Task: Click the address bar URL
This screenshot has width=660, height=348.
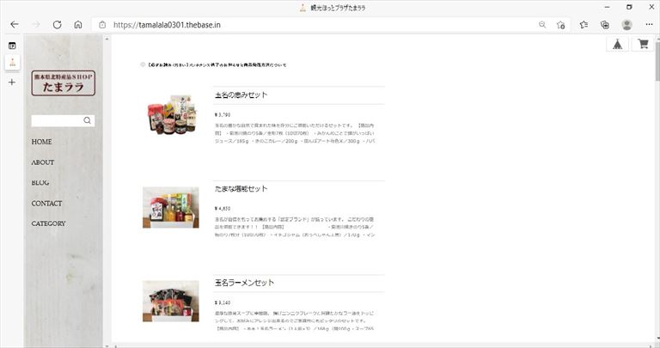Action: pyautogui.click(x=167, y=25)
